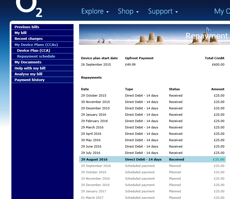
Task: Expand the Support dropdown
Action: (161, 11)
